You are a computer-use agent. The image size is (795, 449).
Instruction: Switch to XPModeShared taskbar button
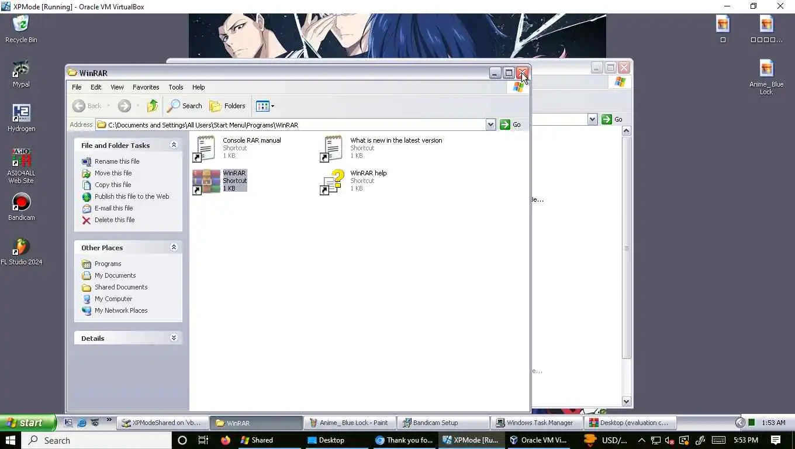(161, 423)
